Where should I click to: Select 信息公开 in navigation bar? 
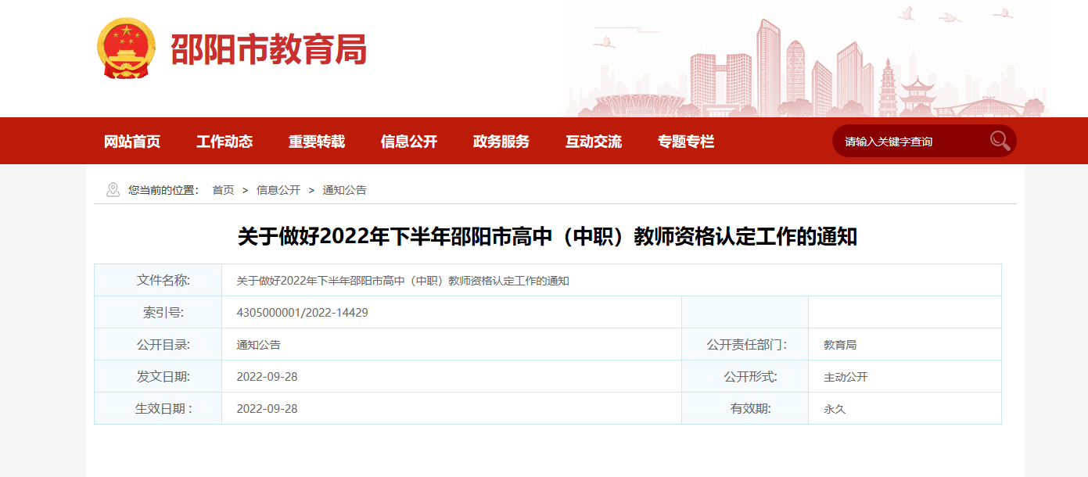[x=409, y=142]
